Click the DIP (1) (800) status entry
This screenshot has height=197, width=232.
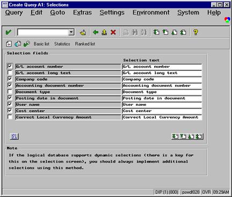[x=166, y=192]
